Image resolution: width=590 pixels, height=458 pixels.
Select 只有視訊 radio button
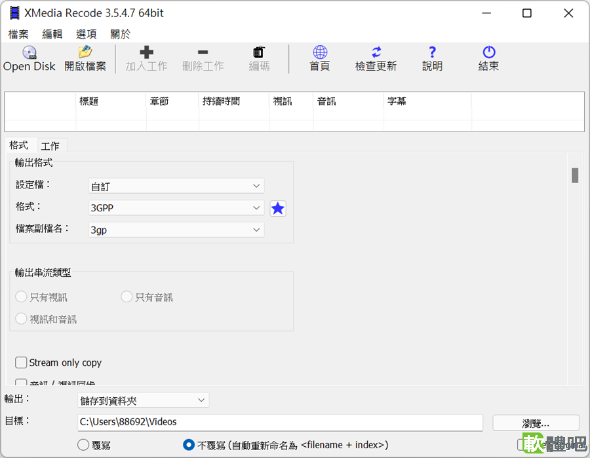tap(21, 296)
